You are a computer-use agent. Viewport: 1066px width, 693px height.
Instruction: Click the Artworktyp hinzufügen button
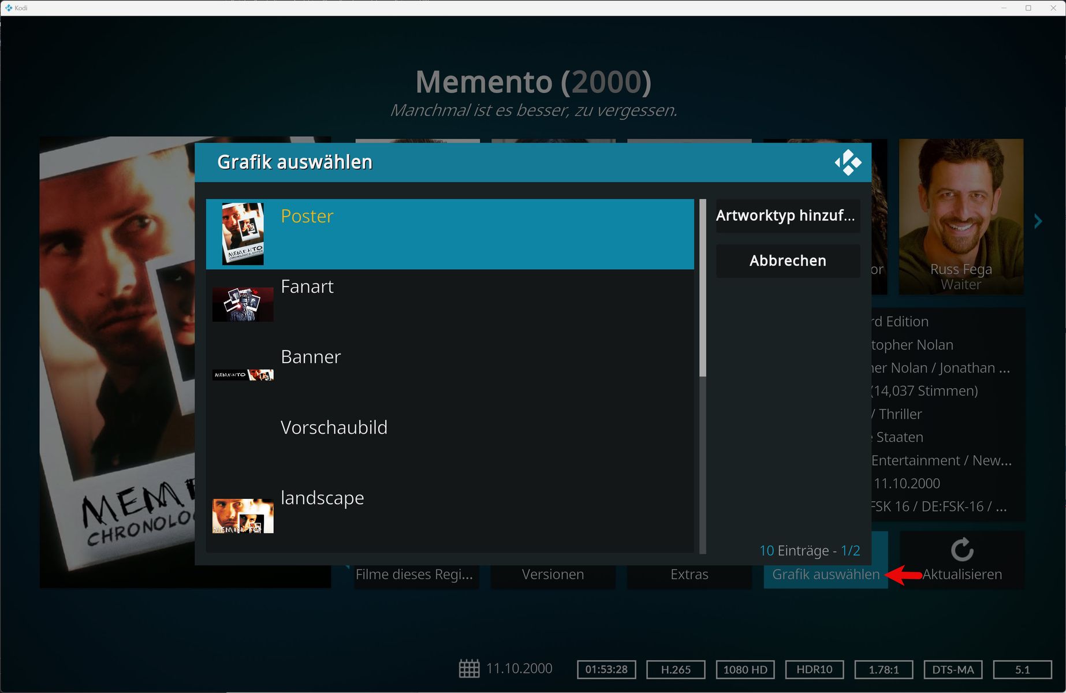pos(788,216)
